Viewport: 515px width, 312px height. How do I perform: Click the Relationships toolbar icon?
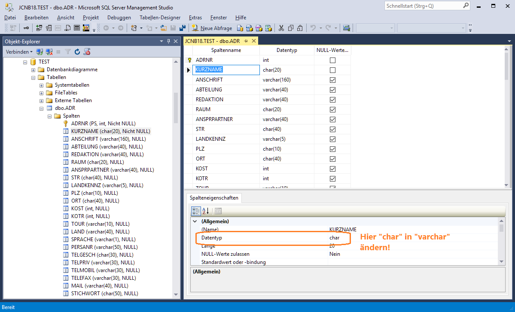point(39,28)
